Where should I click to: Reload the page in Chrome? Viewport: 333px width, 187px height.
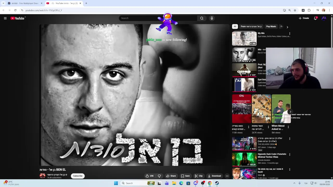[x=15, y=10]
